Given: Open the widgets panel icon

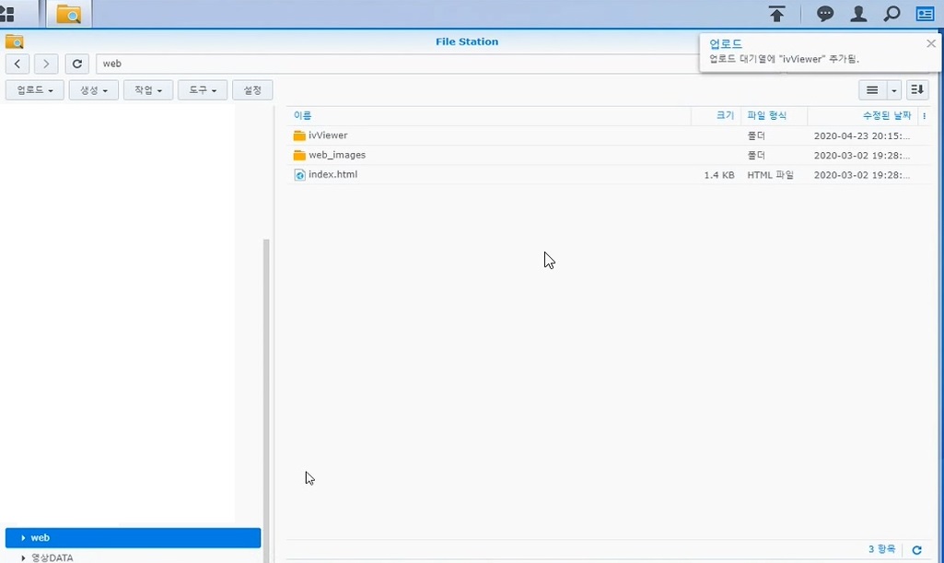Looking at the screenshot, I should tap(925, 14).
